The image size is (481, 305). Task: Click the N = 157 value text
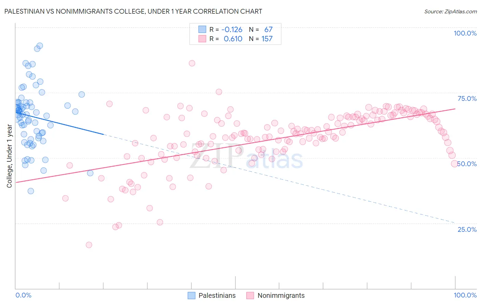pos(261,39)
